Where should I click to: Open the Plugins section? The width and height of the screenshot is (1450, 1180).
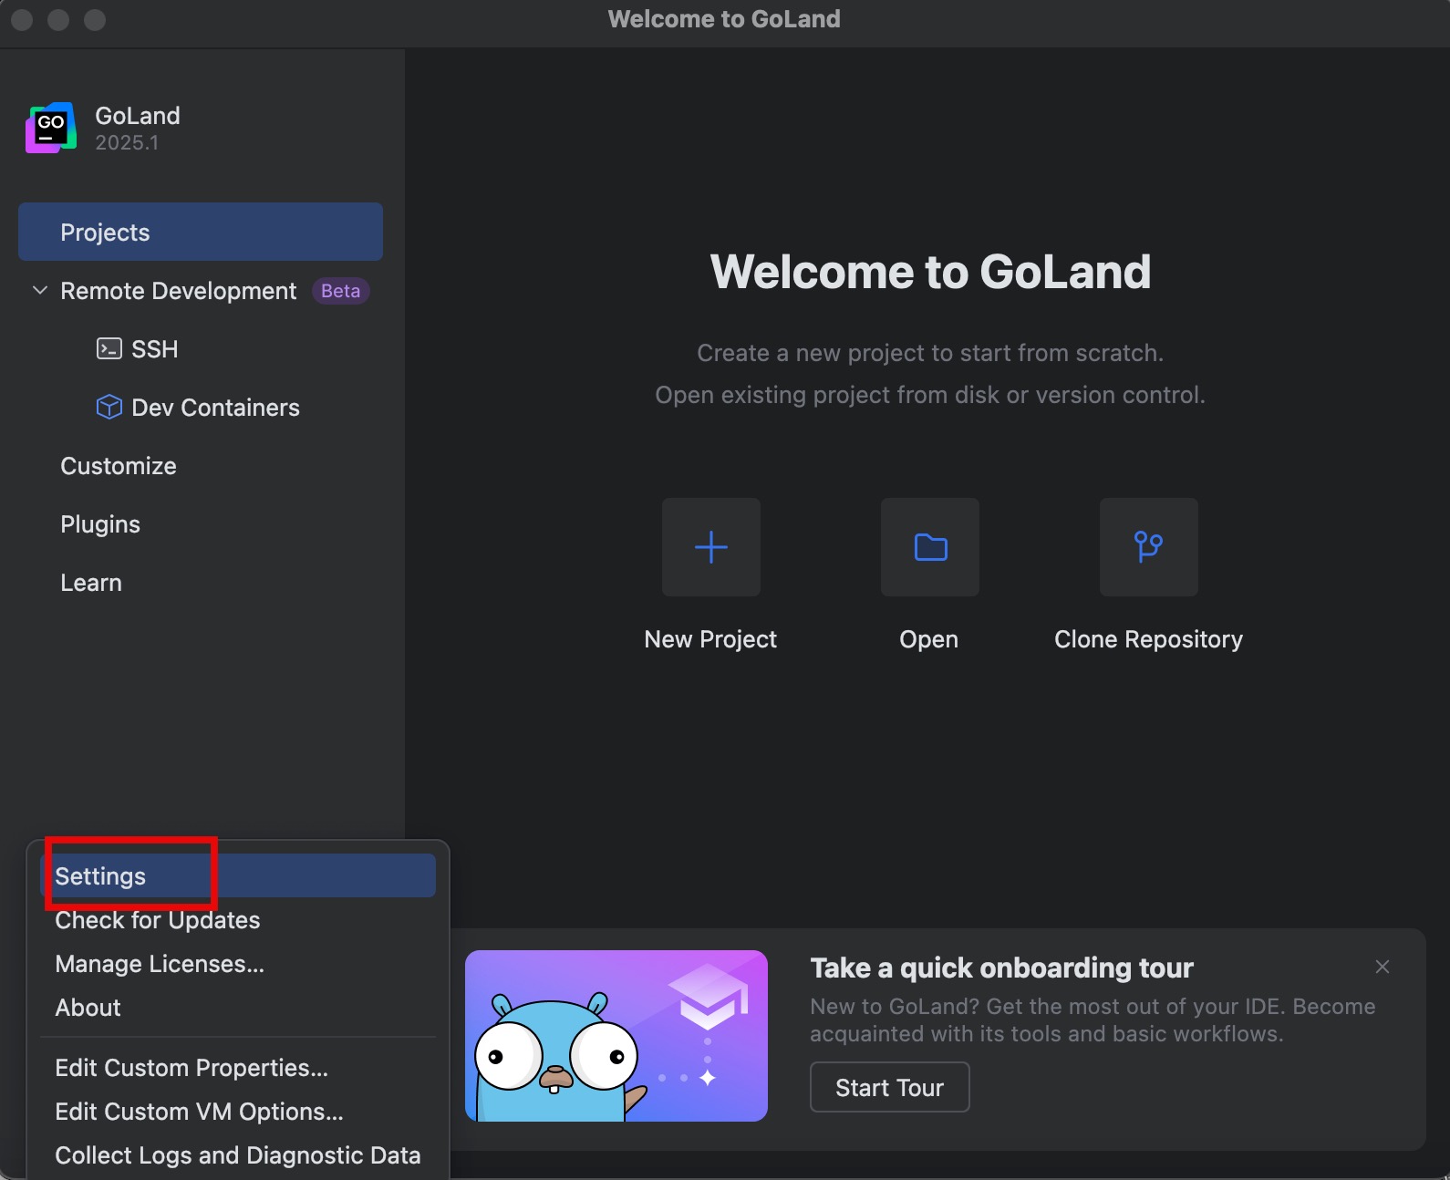pyautogui.click(x=100, y=524)
